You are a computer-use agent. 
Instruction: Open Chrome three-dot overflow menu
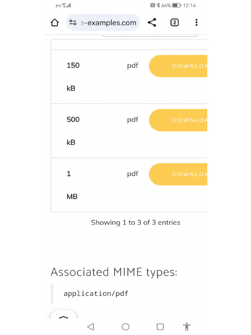pos(196,23)
